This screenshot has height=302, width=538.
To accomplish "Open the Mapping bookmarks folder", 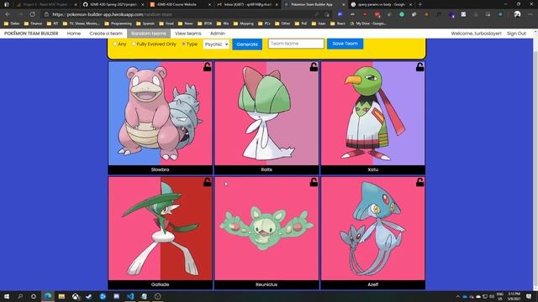I will (244, 23).
